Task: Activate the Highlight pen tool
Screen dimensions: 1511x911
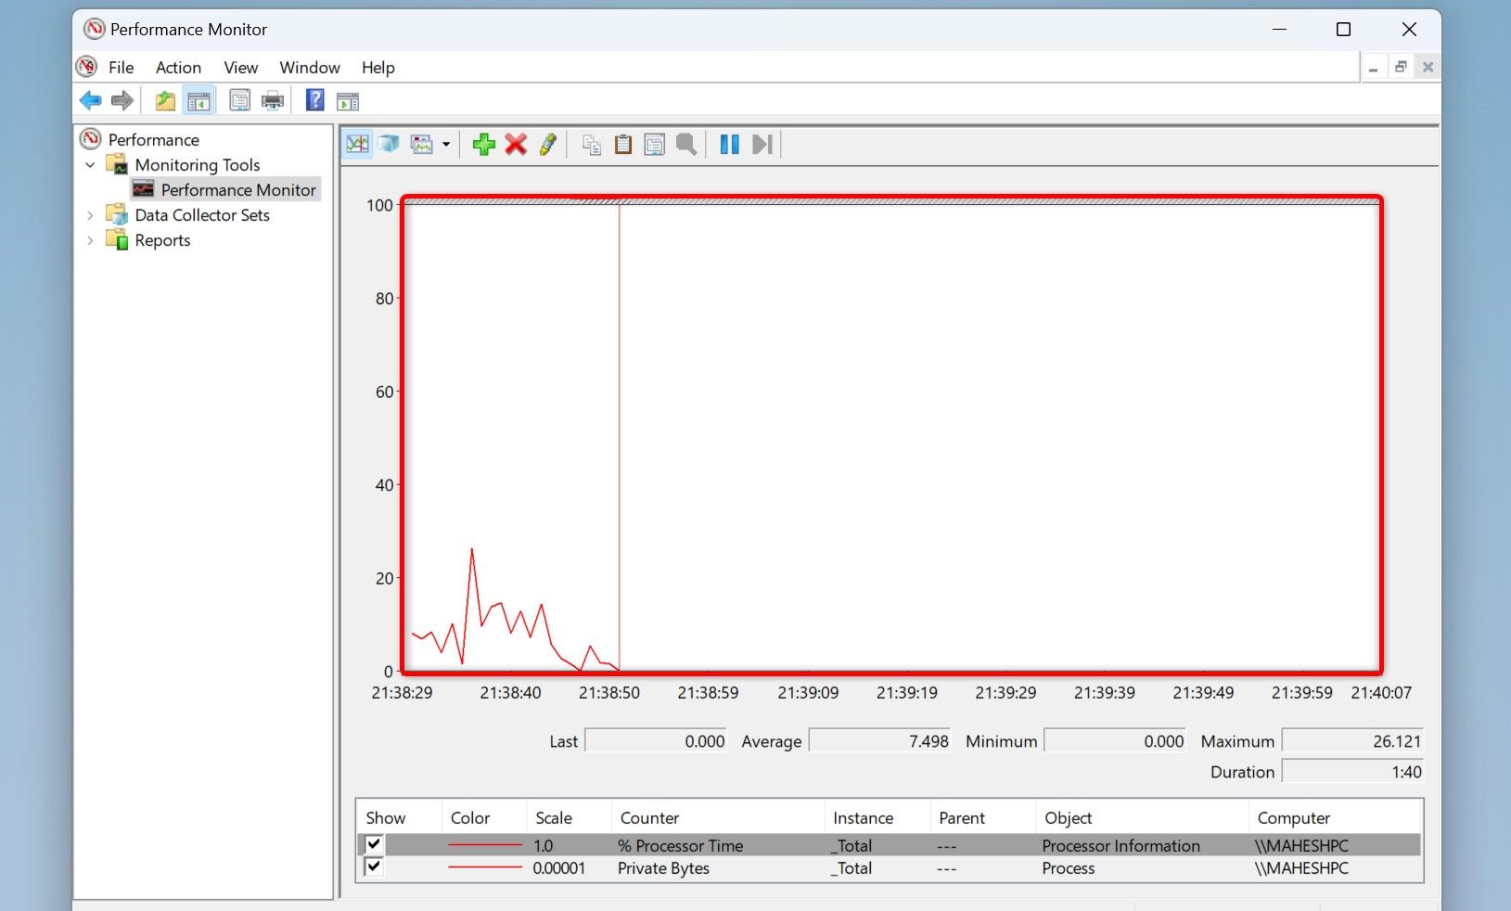Action: [547, 144]
